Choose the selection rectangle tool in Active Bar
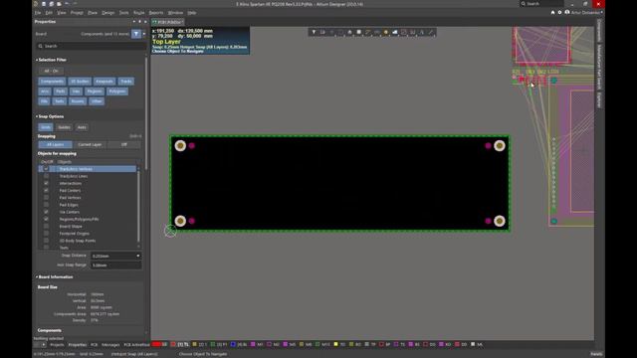The image size is (637, 358). pyautogui.click(x=340, y=32)
